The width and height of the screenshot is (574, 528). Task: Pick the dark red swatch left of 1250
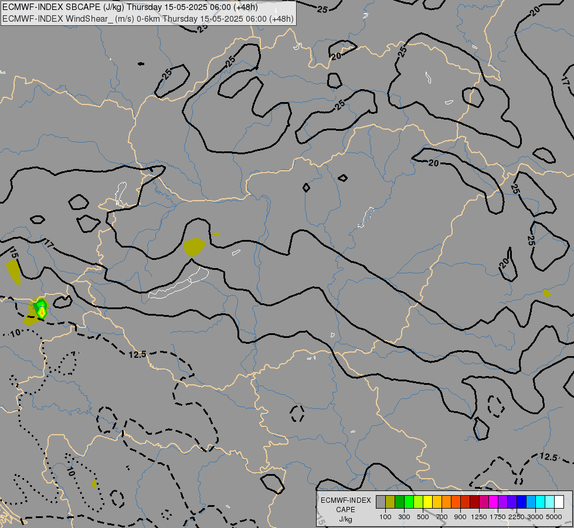point(475,502)
